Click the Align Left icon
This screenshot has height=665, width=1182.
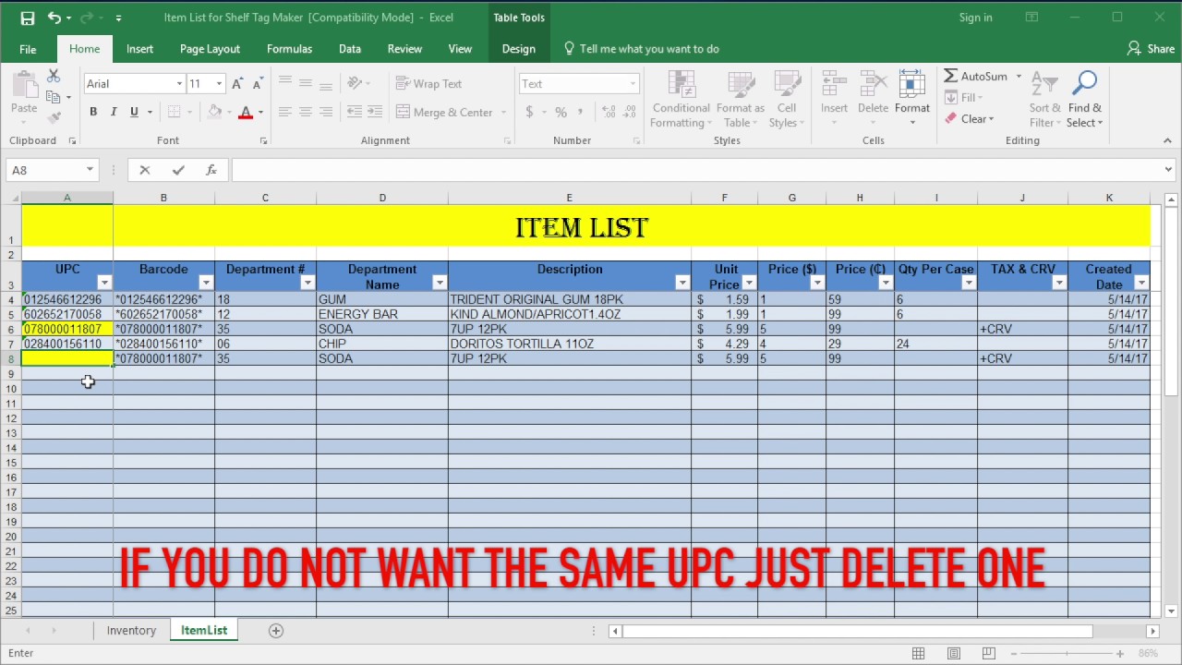pos(284,112)
